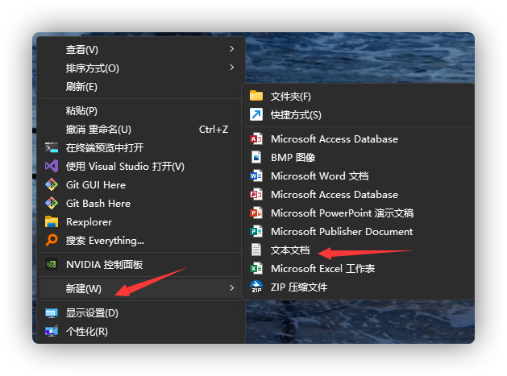Click the Ctrl+Z shortcut label
Image resolution: width=507 pixels, height=376 pixels.
point(214,129)
